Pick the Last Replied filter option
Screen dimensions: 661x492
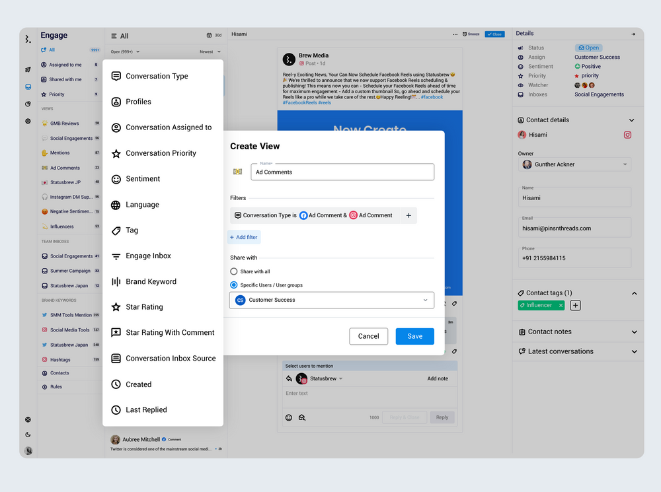pyautogui.click(x=163, y=410)
